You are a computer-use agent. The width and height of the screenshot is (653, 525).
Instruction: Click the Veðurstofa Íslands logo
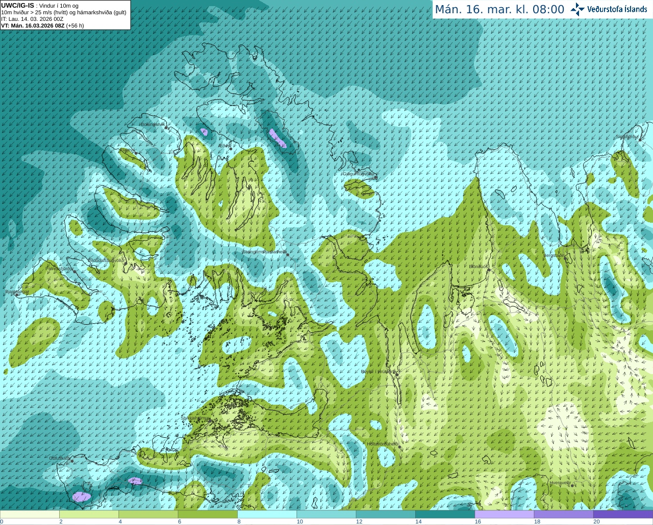tap(609, 9)
